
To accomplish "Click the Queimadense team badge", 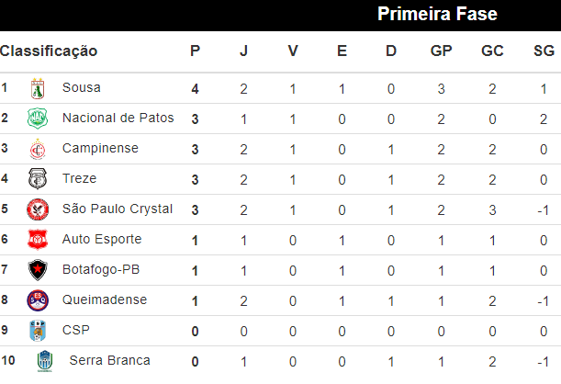I will pos(38,300).
